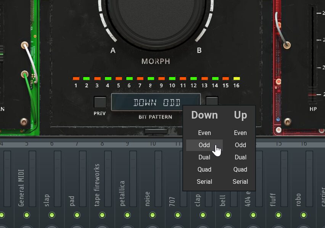The width and height of the screenshot is (325, 228).
Task: Toggle bit 4 LED in bit pattern
Action: [x=108, y=79]
